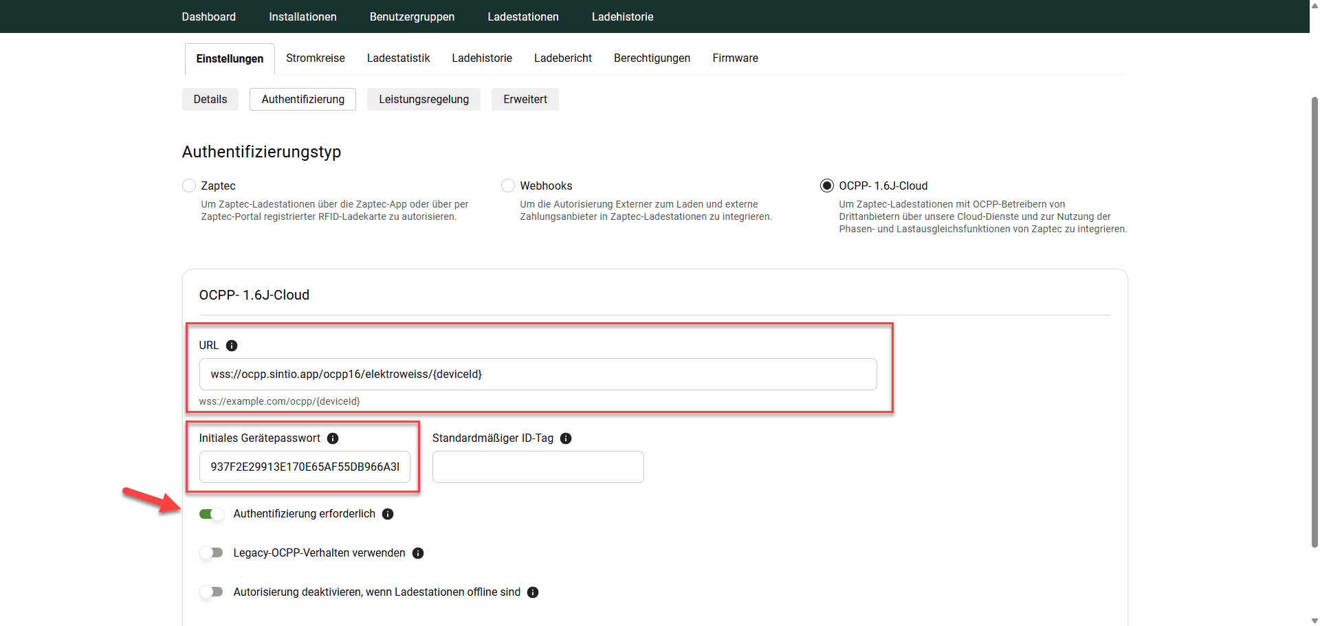The height and width of the screenshot is (626, 1320).
Task: Switch to the Ladebericht tab
Action: 563,58
